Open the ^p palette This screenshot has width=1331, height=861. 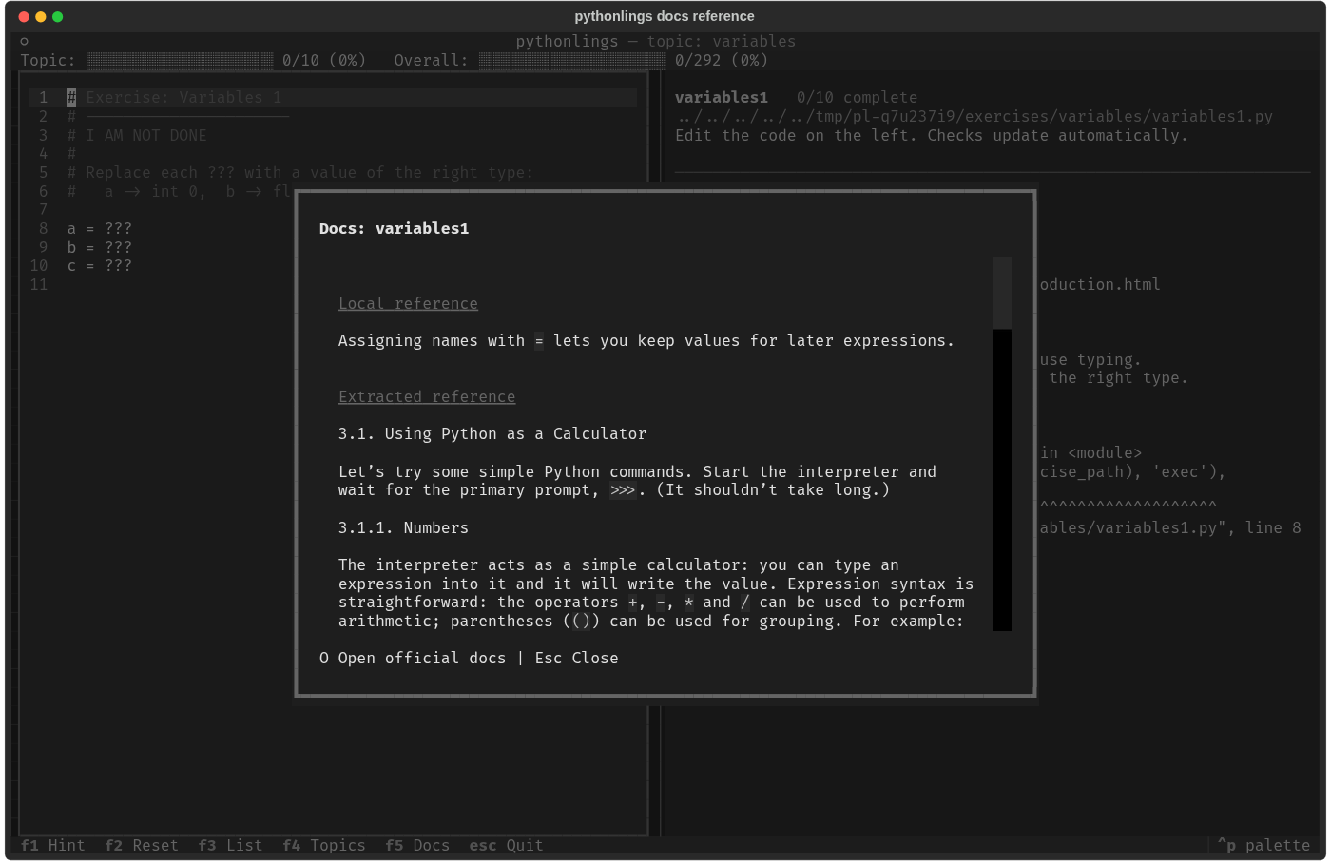click(1263, 845)
